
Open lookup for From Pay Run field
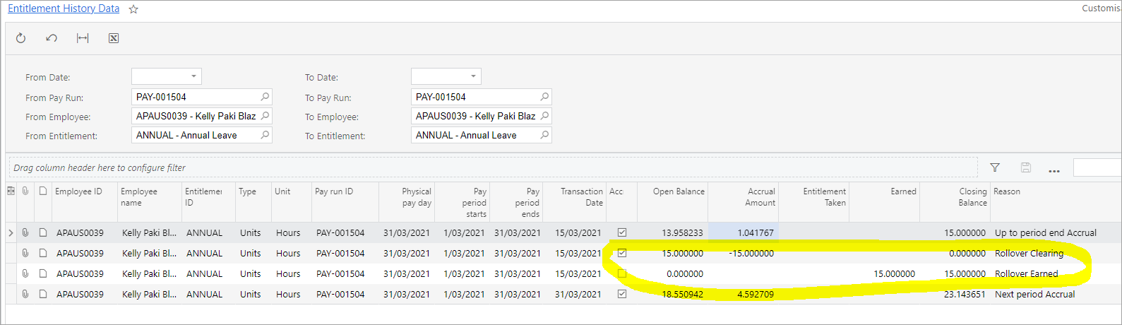(x=265, y=97)
